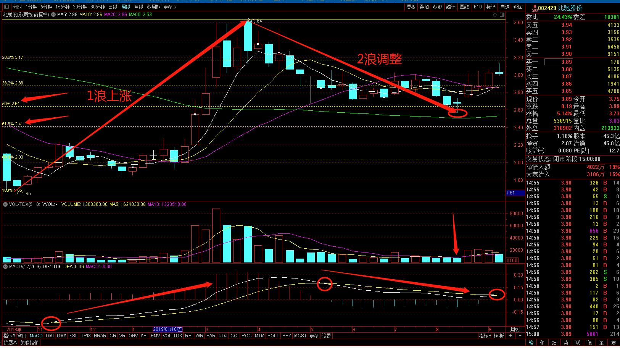
Task: Select the 联 tab in quote panel
Action: point(578,343)
